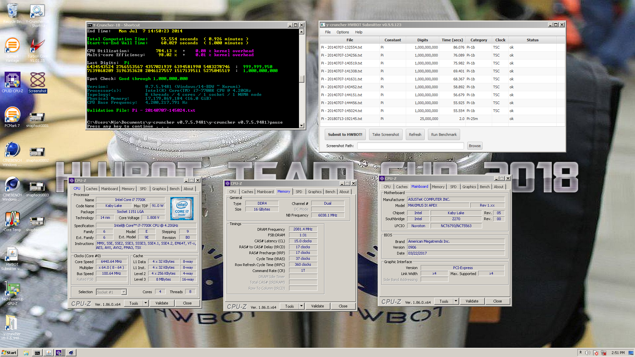Open the snaphsot0001 desktop file
This screenshot has height=357, width=635.
point(37,119)
